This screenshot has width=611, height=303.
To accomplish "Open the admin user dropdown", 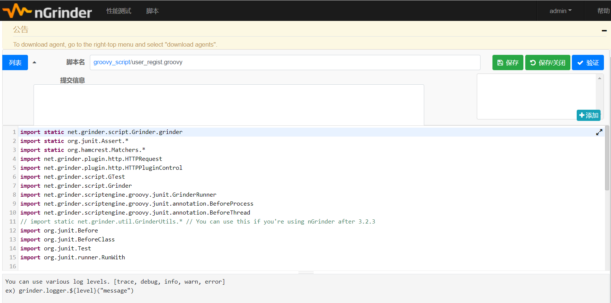I will 560,11.
